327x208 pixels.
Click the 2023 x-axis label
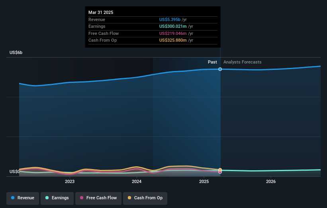tap(70, 182)
